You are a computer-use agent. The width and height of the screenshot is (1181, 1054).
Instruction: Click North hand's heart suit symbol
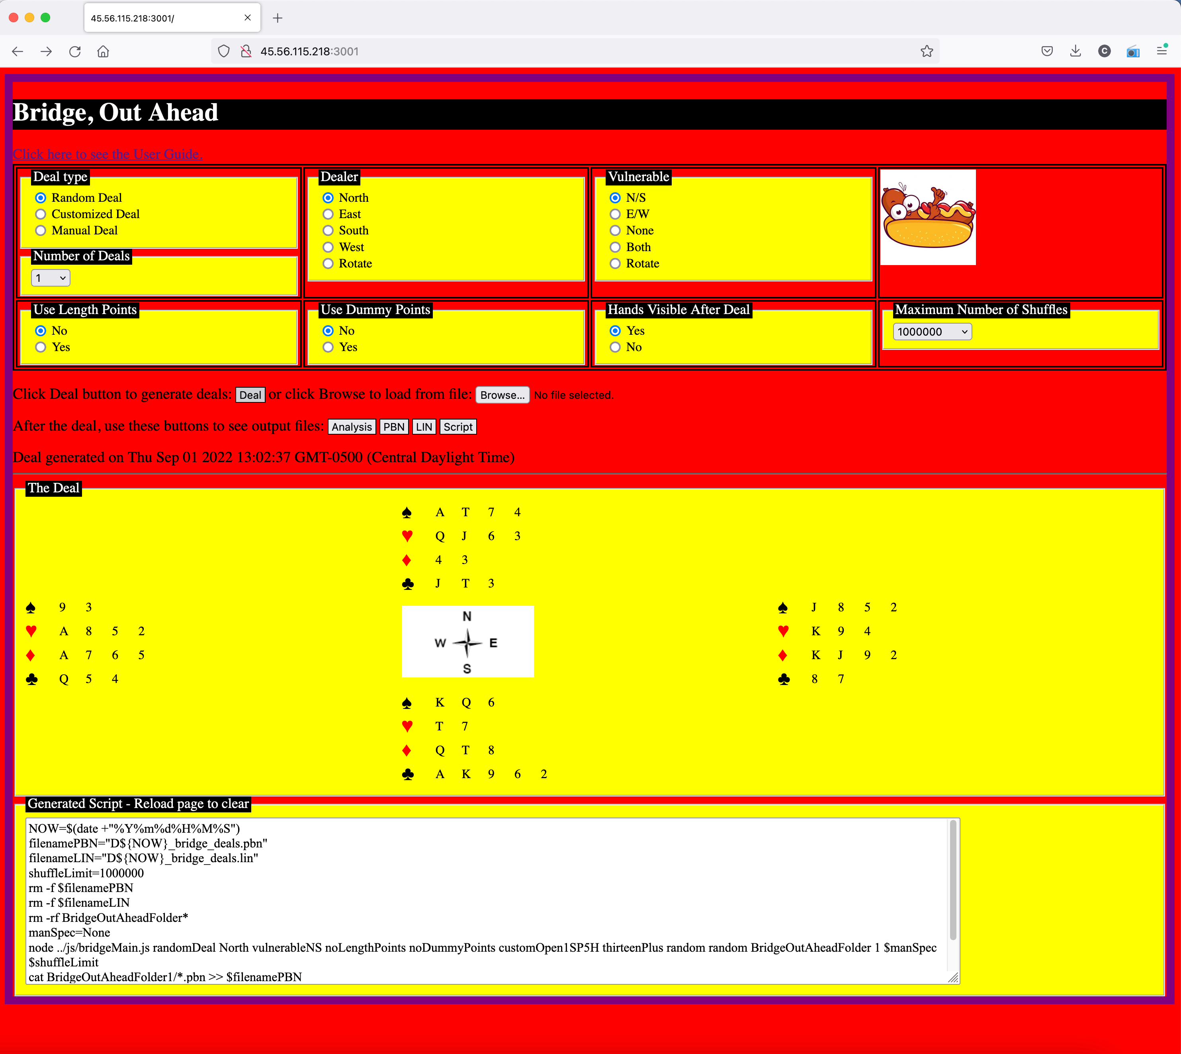coord(407,536)
